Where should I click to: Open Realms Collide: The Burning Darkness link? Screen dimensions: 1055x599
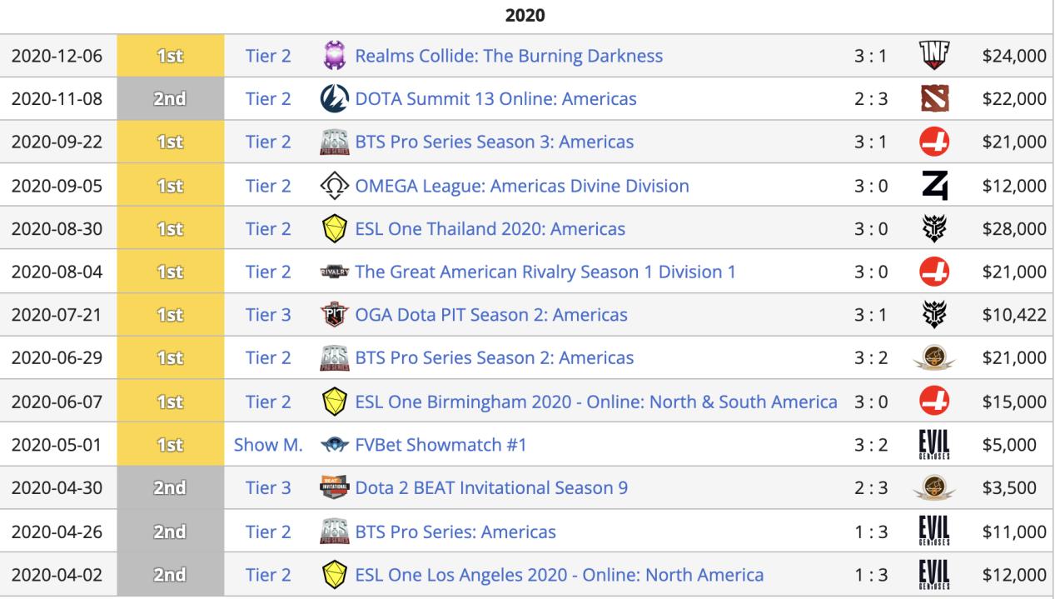click(509, 56)
